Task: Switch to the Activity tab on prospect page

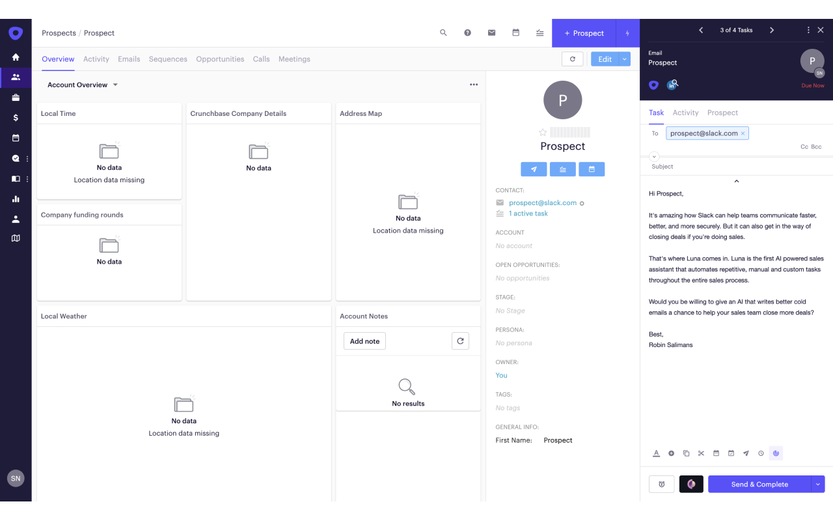Action: click(96, 59)
